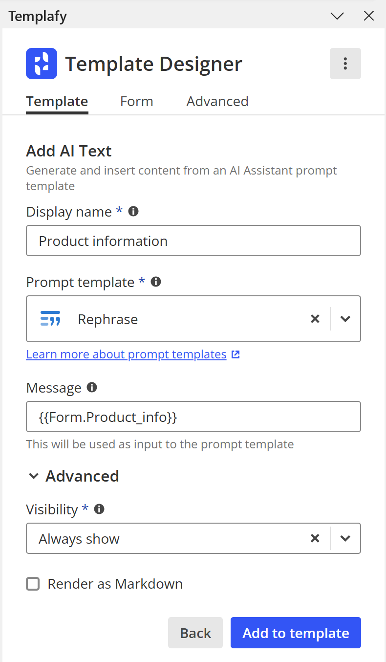386x662 pixels.
Task: Click the Rephrase prompt template icon
Action: click(x=50, y=319)
